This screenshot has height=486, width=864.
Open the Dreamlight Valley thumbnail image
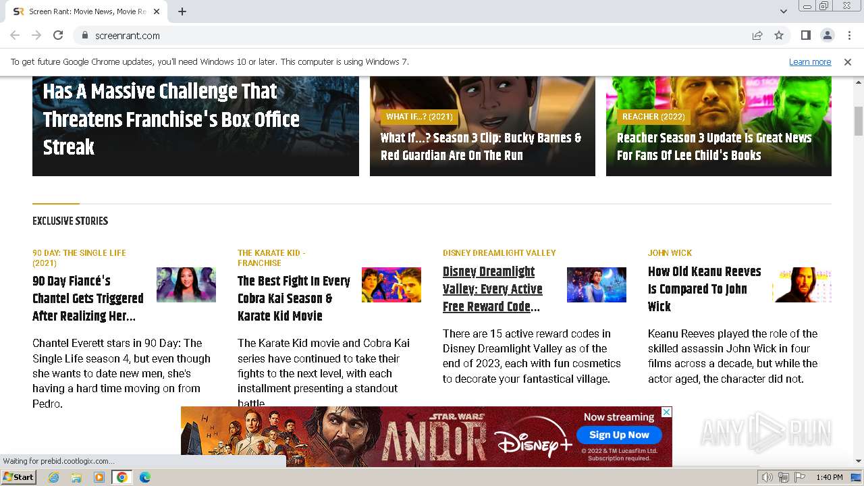click(597, 285)
